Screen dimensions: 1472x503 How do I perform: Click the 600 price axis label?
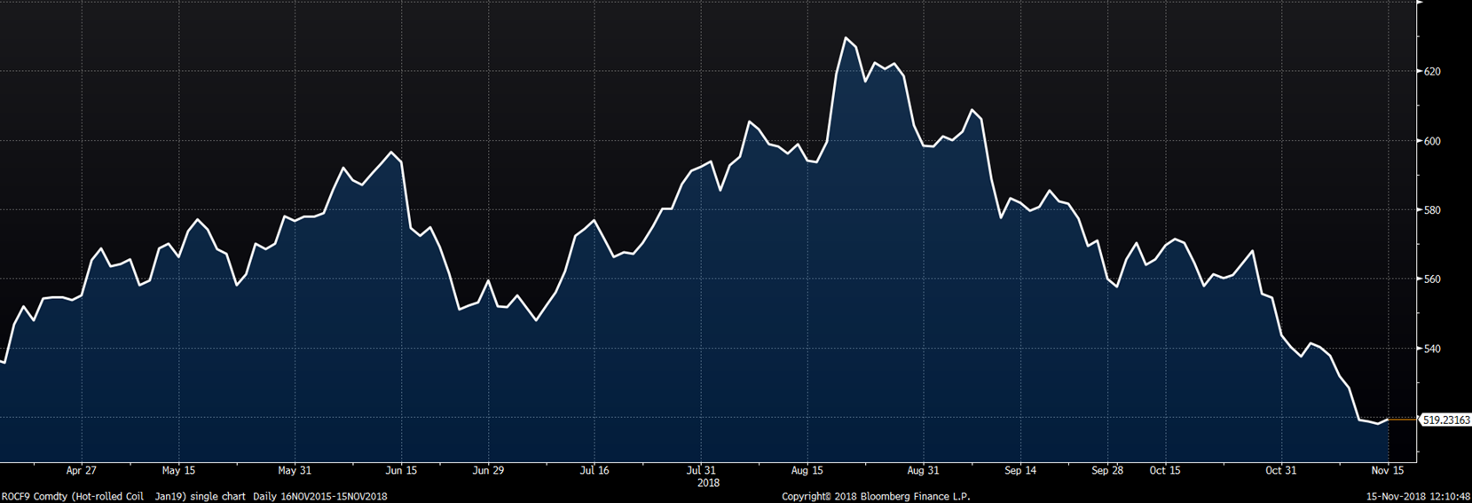(x=1432, y=141)
